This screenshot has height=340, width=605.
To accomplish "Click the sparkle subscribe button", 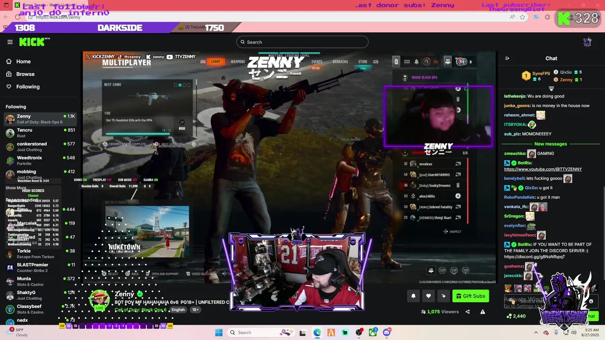I will (443, 296).
